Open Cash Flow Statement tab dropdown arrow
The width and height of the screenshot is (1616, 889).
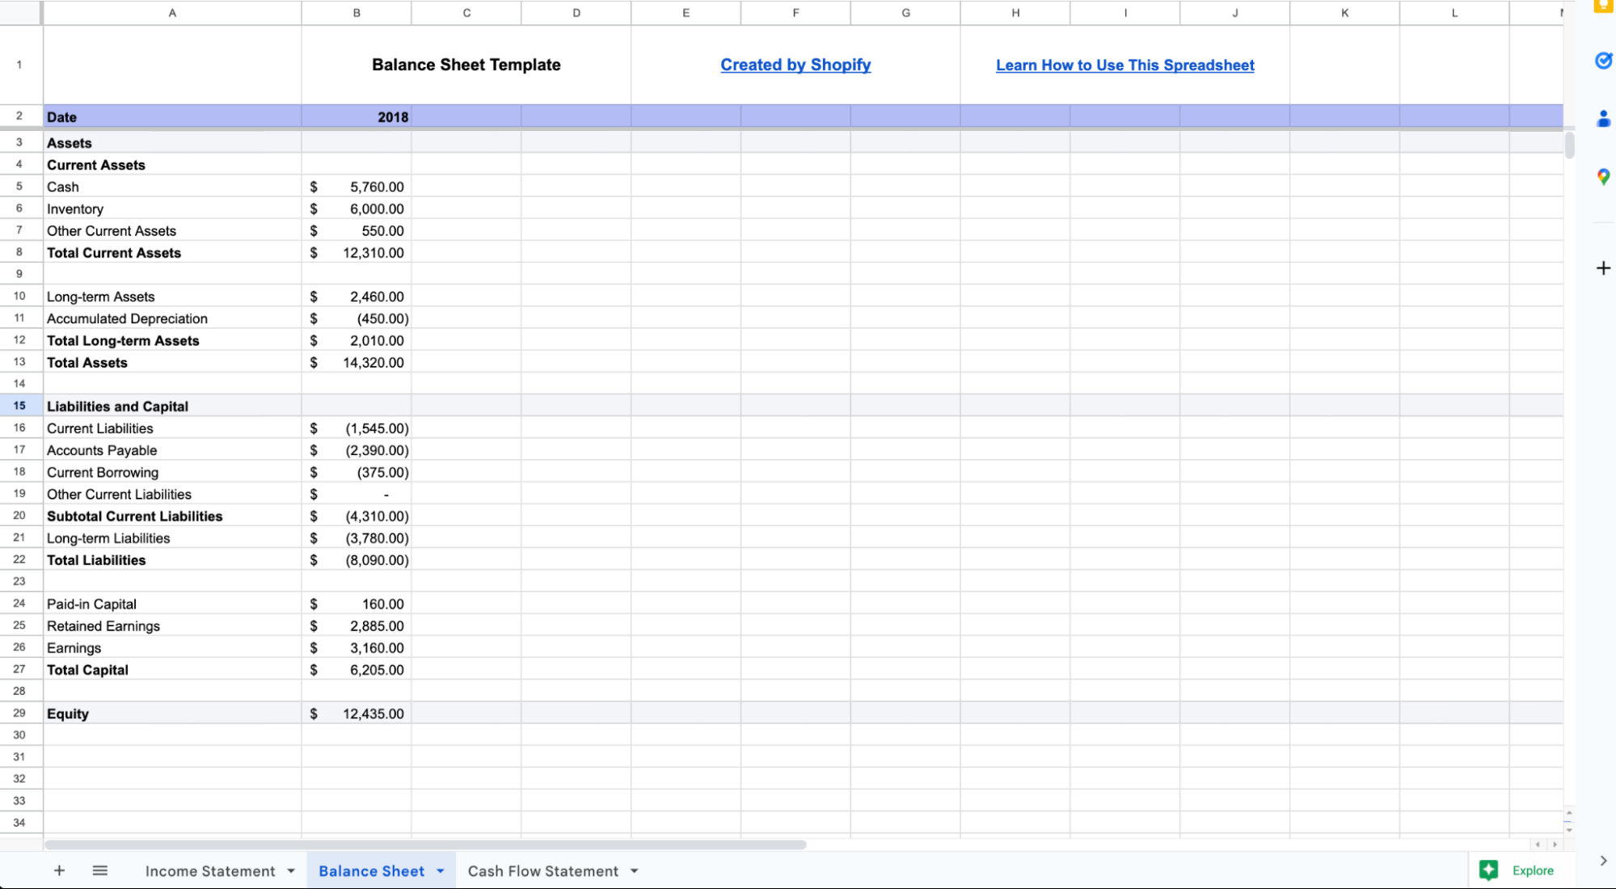(x=635, y=871)
